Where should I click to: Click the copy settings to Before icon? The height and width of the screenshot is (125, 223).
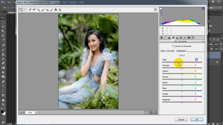156,112
